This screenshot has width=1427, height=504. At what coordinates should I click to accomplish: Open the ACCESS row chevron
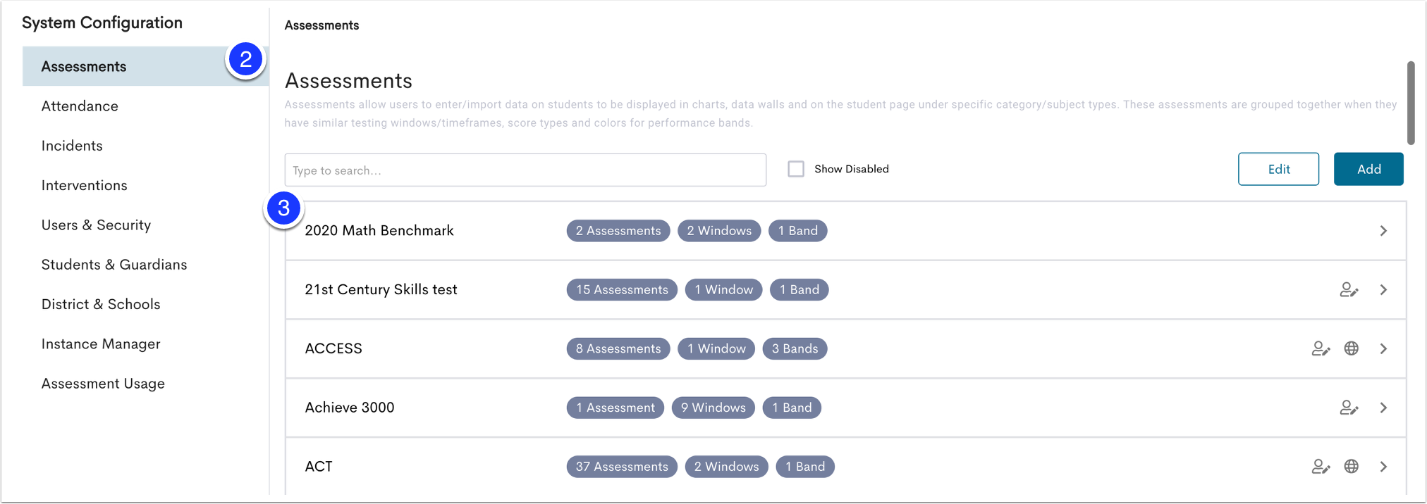(1383, 349)
